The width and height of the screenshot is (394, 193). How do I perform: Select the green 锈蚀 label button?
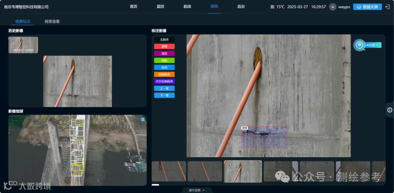tap(164, 60)
